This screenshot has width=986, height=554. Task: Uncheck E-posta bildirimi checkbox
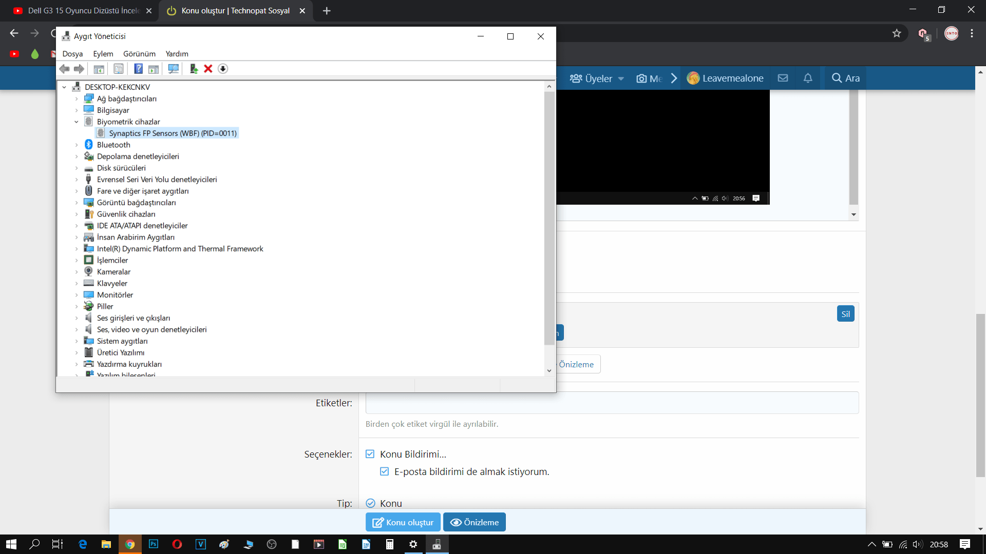(x=384, y=471)
